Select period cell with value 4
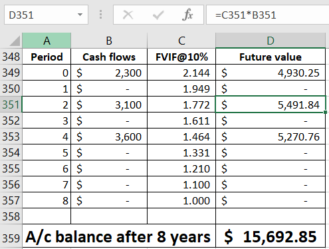329x249 pixels. [47, 136]
